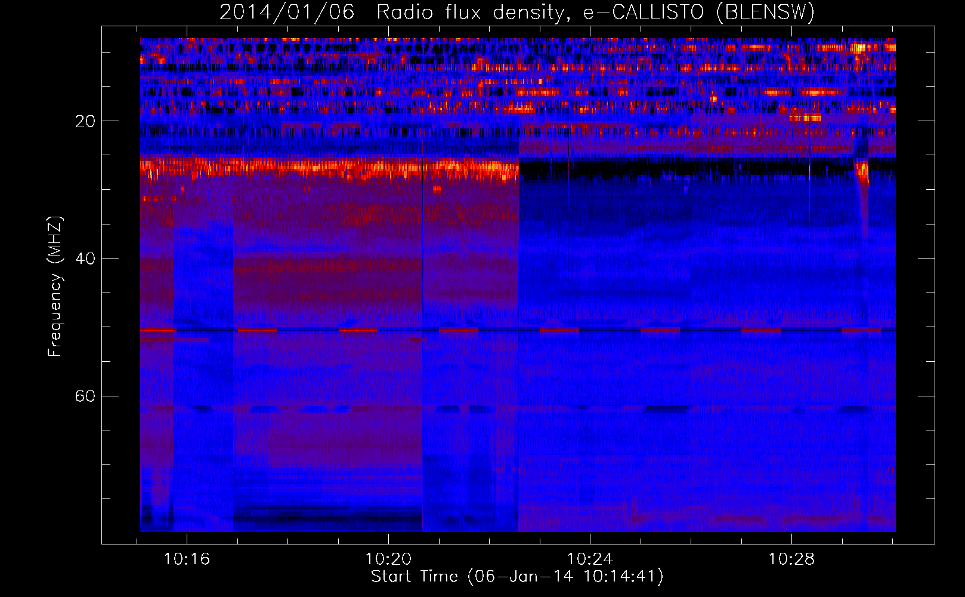Screen dimensions: 965x597
Task: Click the 20 frequency tick label
Action: [85, 121]
